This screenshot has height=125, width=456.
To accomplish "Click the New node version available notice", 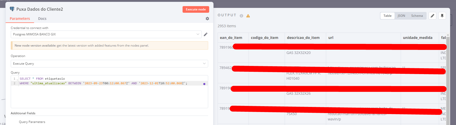I will (109, 46).
